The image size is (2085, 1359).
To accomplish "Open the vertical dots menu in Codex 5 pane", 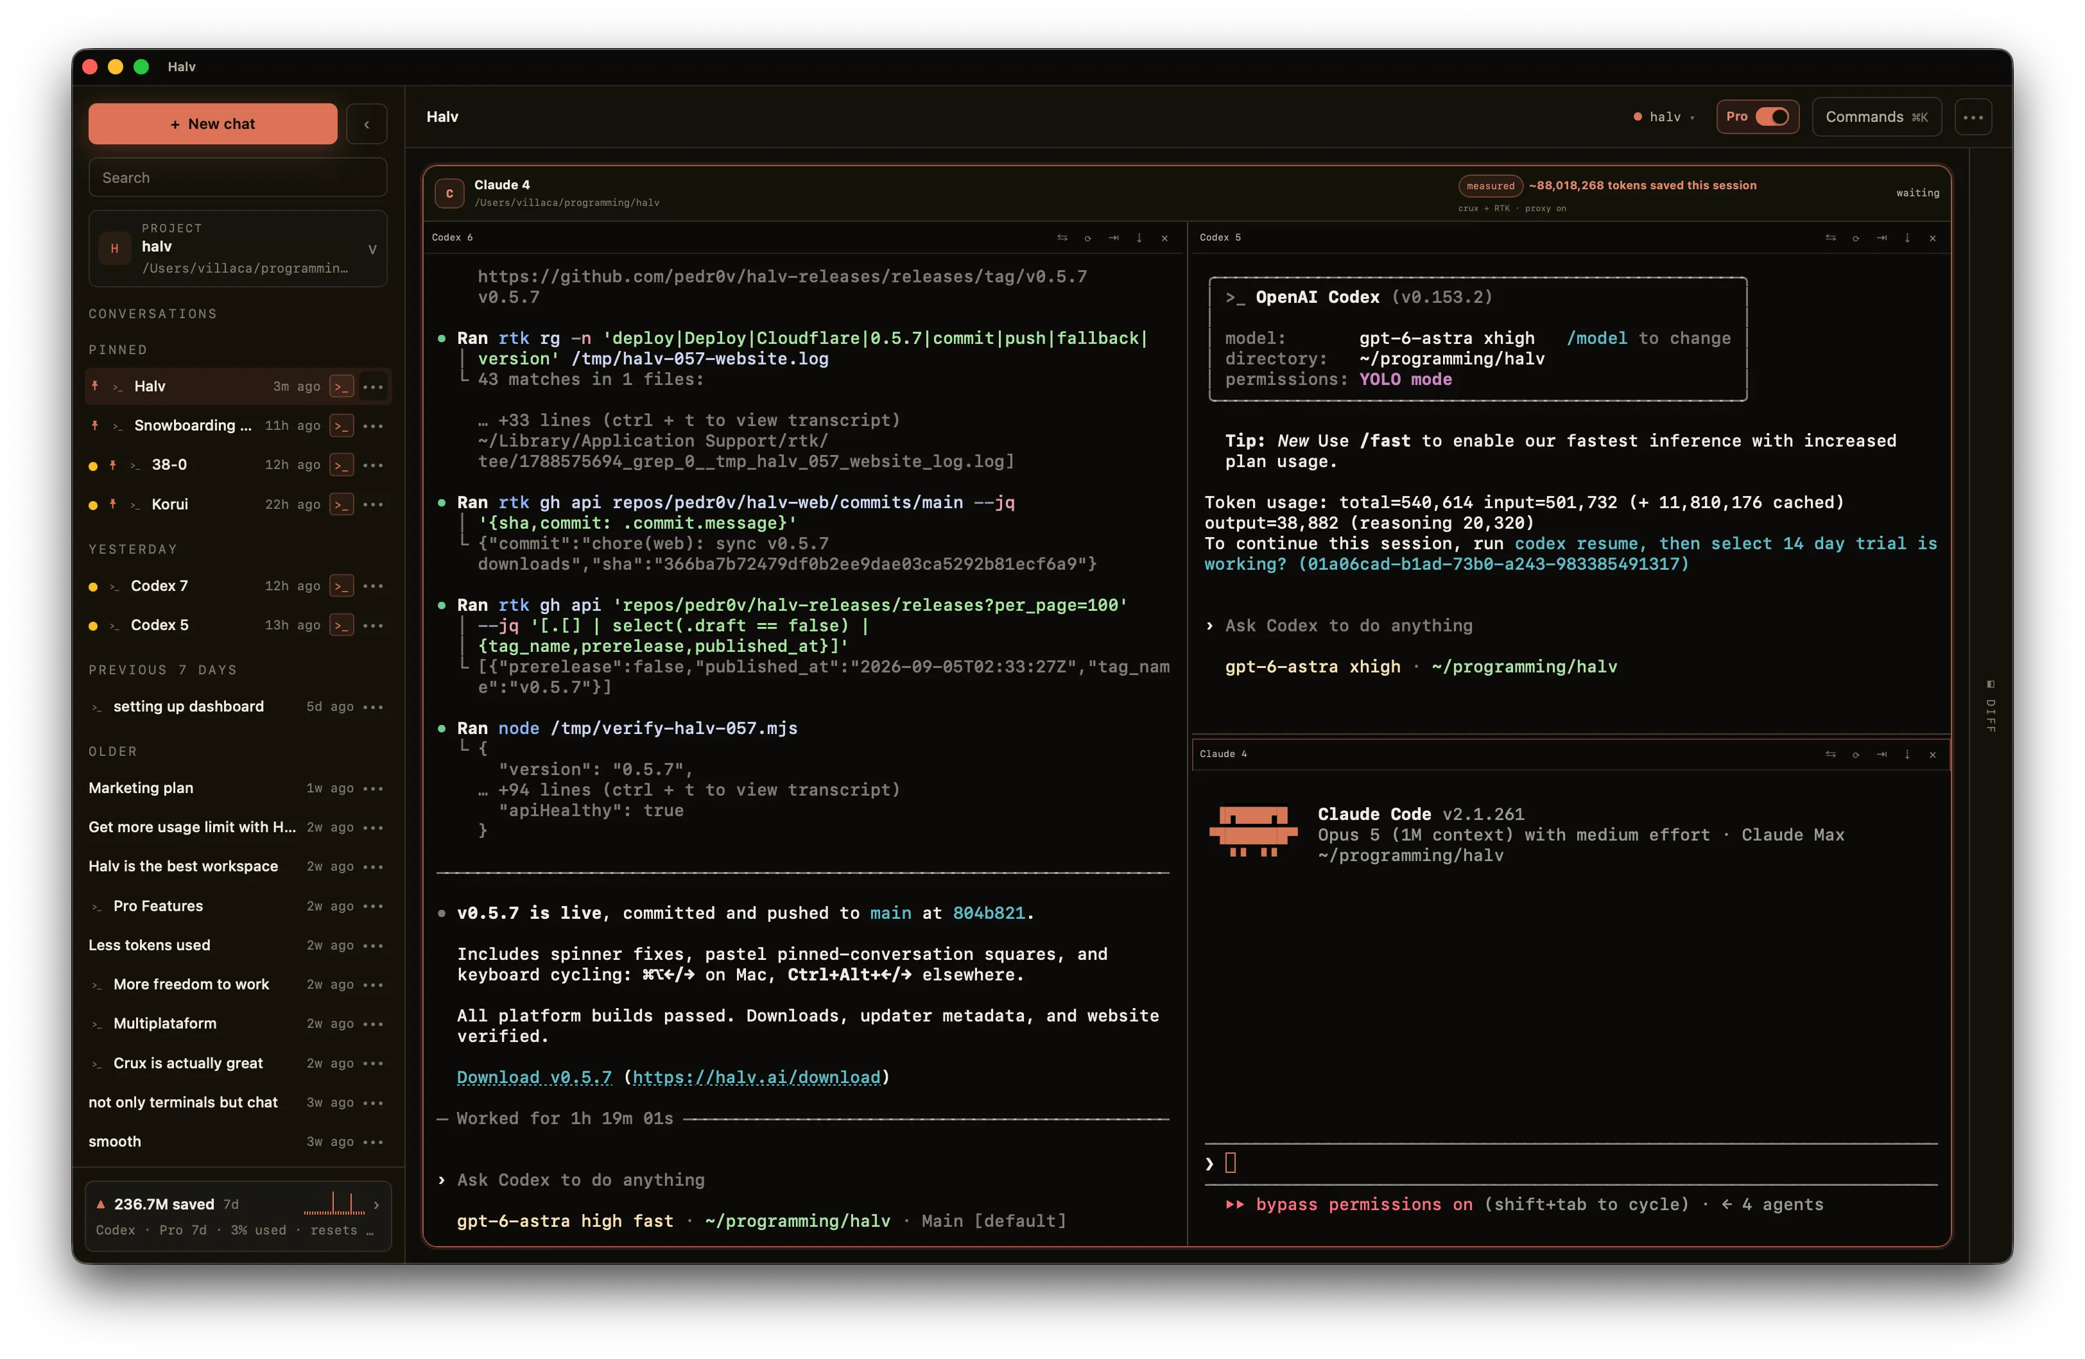I will pos(1907,237).
